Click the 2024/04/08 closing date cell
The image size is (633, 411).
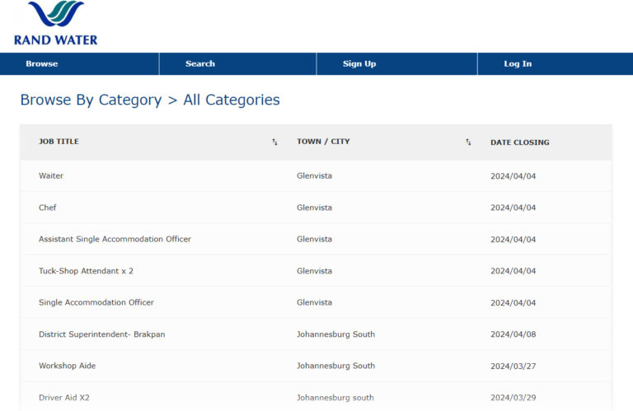point(513,334)
